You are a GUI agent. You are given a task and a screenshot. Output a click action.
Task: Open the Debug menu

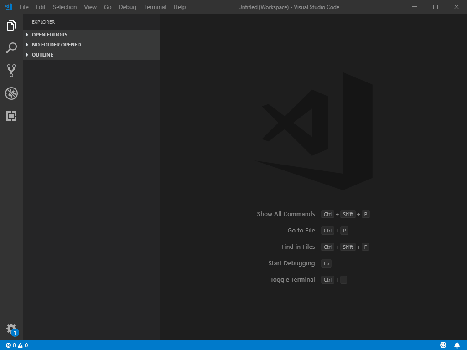127,7
